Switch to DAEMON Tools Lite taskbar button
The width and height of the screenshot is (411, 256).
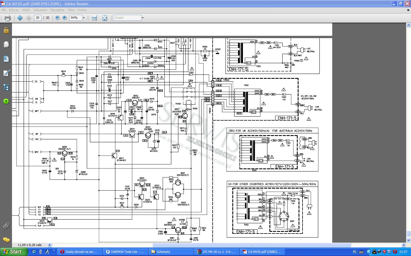125,252
